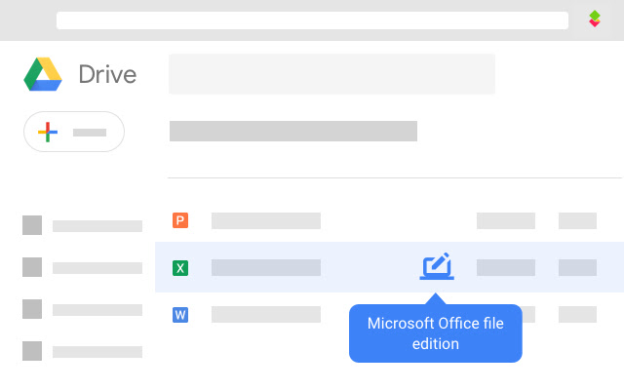The height and width of the screenshot is (390, 624).
Task: Click the browser address bar
Action: (x=312, y=20)
